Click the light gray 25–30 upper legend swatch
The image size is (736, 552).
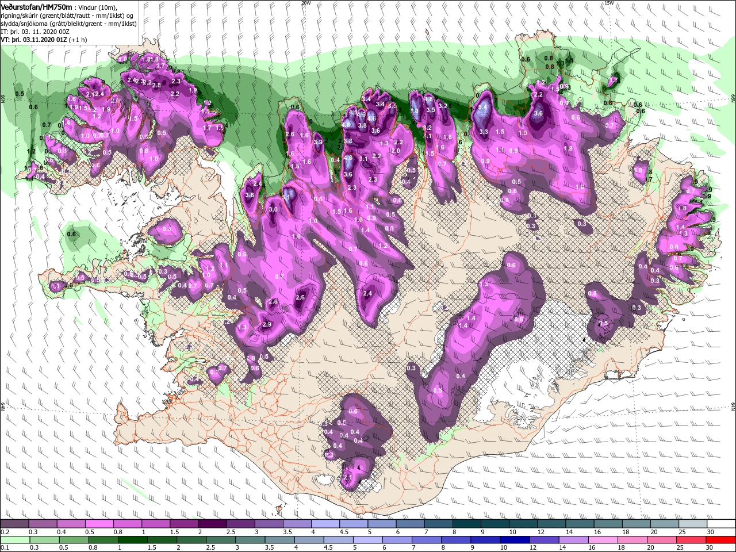[693, 523]
